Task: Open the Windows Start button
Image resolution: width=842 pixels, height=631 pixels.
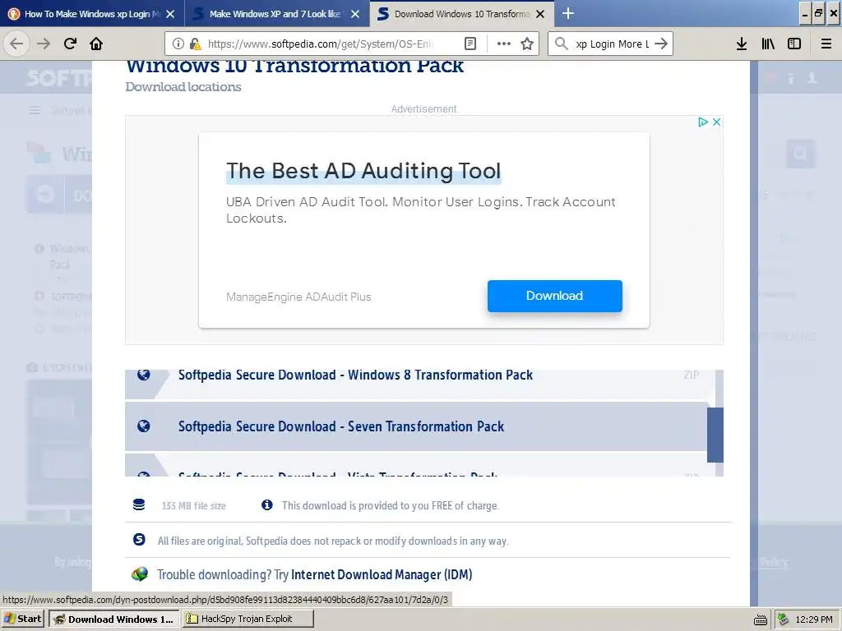Action: click(x=22, y=619)
